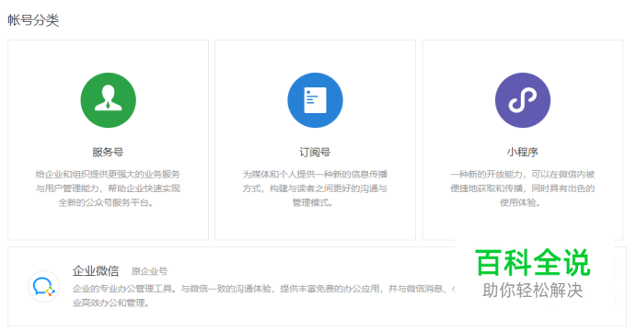Click the 订阅号 description starting 为媒体和个人
This screenshot has height=331, width=637.
tap(315, 188)
